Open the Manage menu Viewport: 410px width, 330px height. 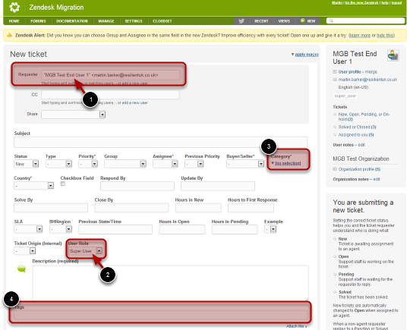click(106, 21)
